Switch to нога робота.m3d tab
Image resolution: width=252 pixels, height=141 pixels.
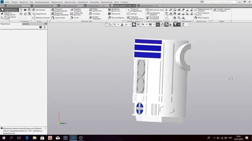pyautogui.click(x=16, y=6)
